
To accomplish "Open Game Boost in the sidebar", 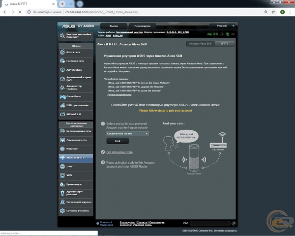I will coord(76,96).
